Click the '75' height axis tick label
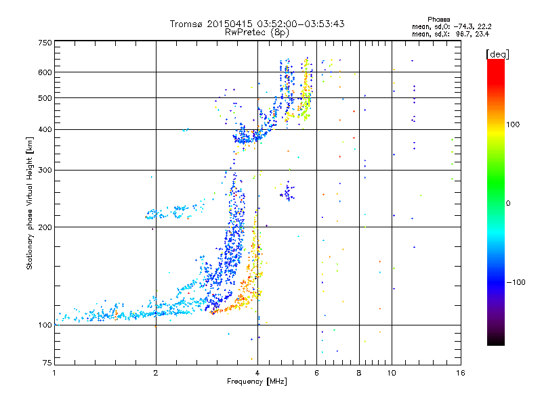Image resolution: width=542 pixels, height=406 pixels. [x=47, y=363]
